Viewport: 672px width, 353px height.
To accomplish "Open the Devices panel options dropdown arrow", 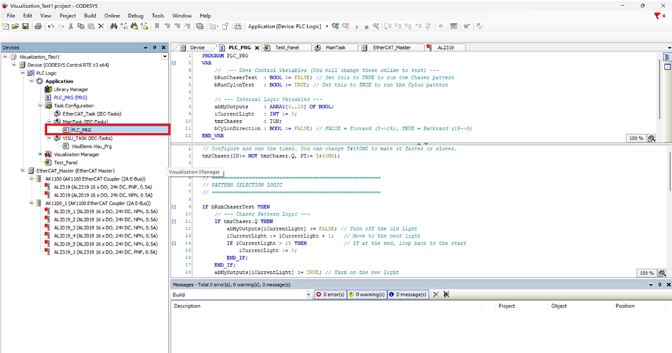I will tap(146, 48).
